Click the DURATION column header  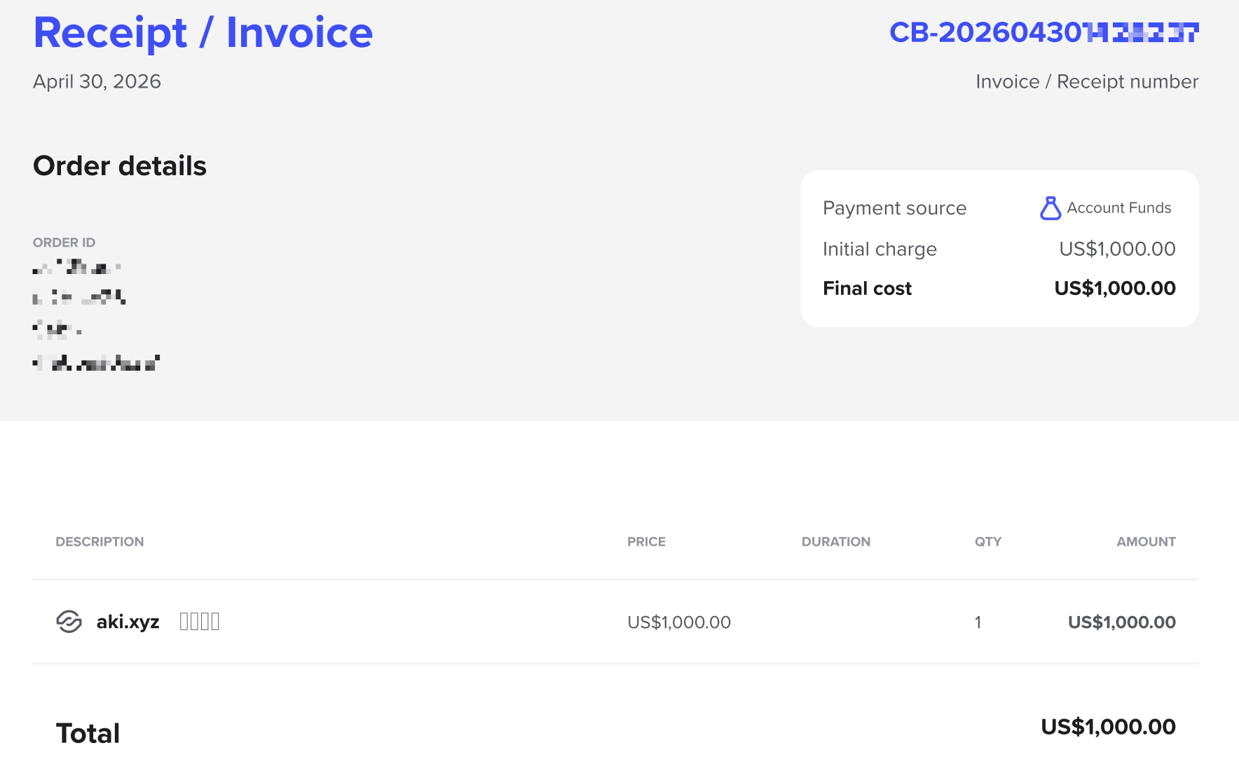coord(836,542)
